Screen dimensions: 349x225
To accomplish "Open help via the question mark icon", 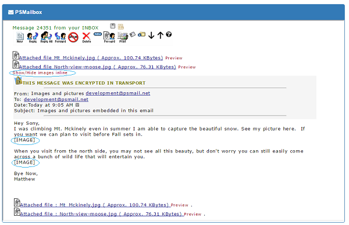I will coord(169,34).
